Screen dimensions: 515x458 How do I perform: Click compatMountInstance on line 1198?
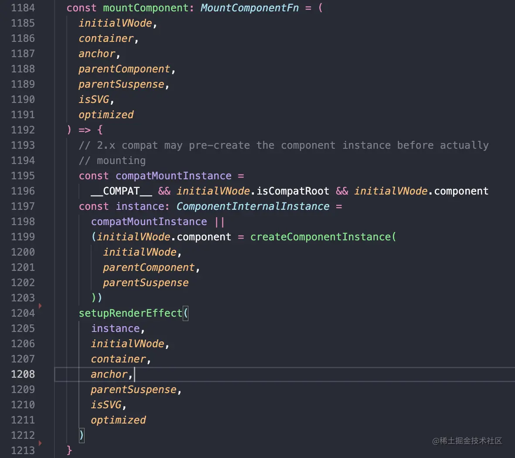[x=149, y=222]
